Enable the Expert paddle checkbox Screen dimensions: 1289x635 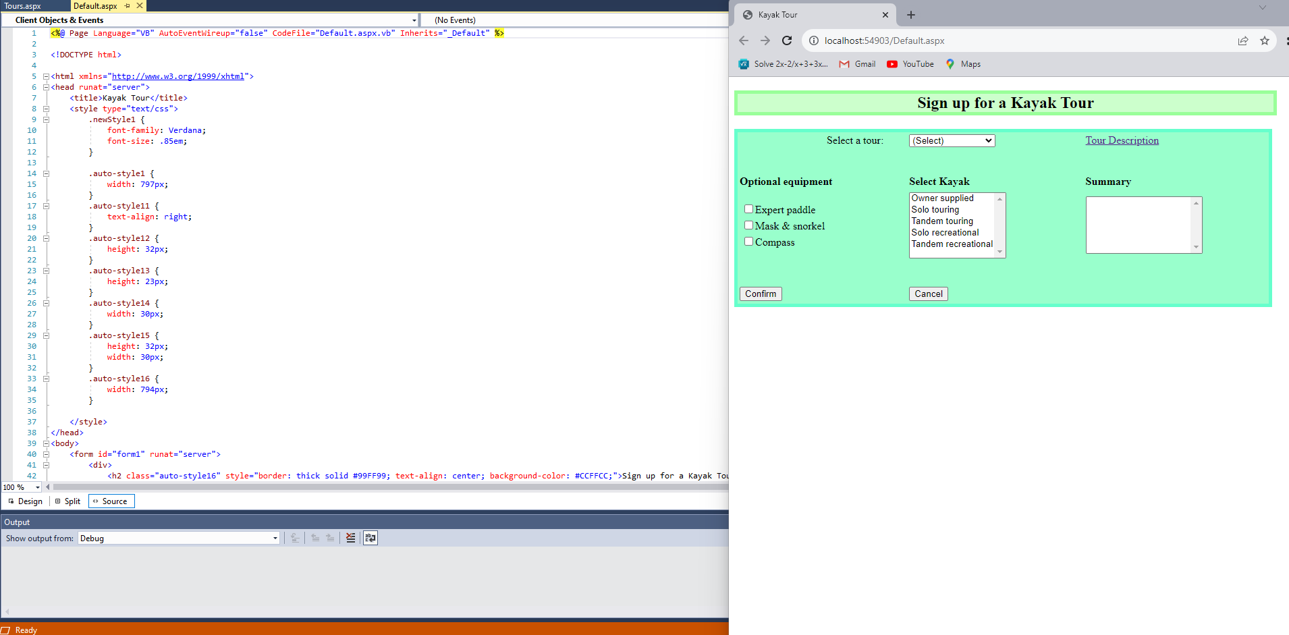pos(748,209)
